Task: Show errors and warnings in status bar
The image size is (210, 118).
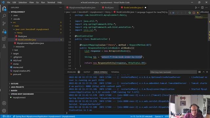Action: (7, 116)
